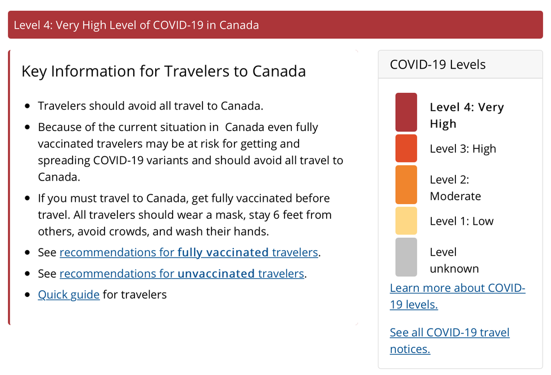Click the Level unknown label text
The width and height of the screenshot is (551, 375).
coord(454,260)
